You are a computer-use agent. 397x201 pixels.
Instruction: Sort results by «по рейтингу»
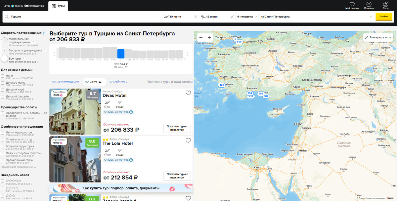[118, 81]
